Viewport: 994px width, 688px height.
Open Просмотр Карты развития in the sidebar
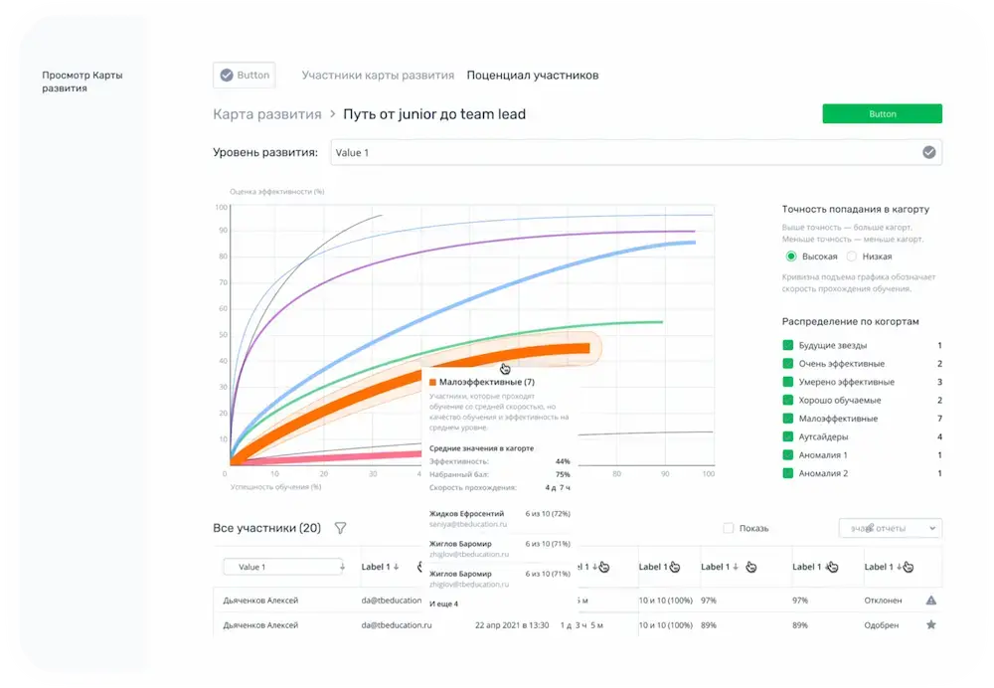83,82
